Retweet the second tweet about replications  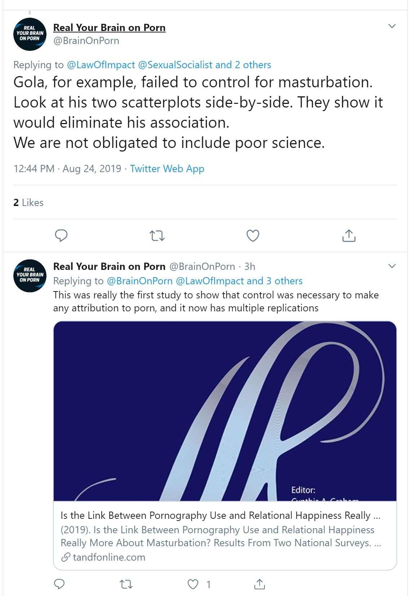[126, 584]
